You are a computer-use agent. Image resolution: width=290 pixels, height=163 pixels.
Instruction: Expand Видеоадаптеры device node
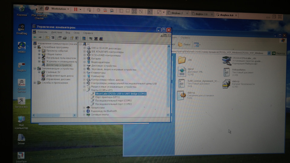point(85,62)
